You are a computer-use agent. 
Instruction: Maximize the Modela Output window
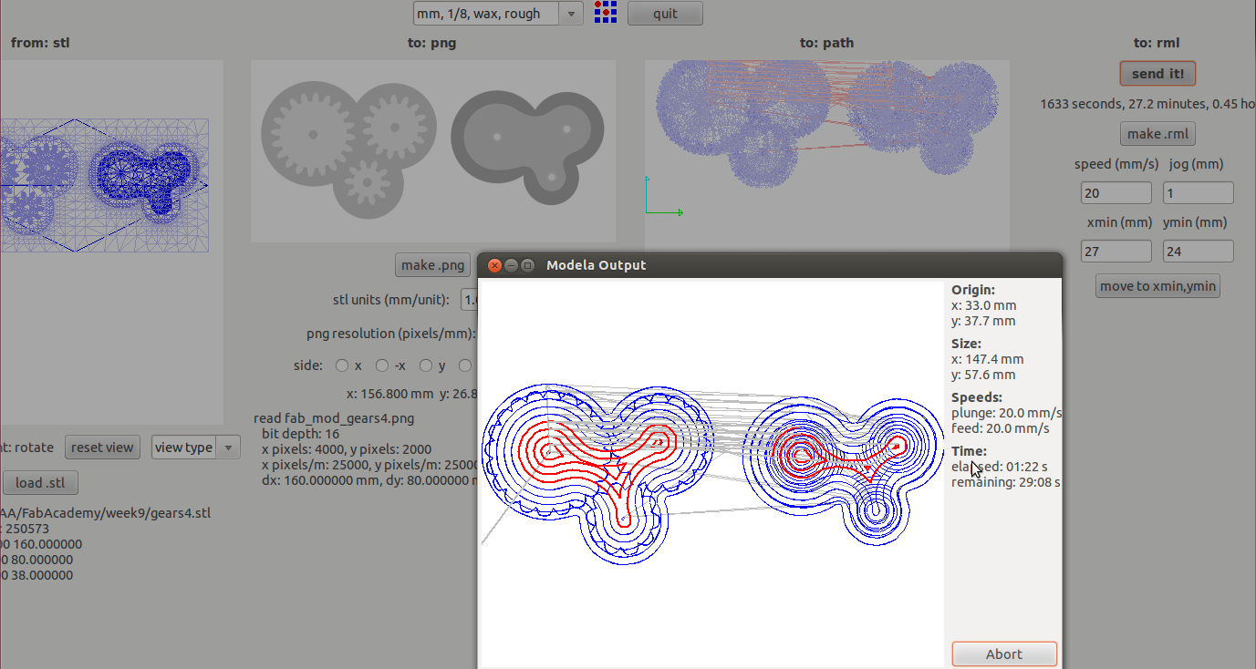[527, 265]
